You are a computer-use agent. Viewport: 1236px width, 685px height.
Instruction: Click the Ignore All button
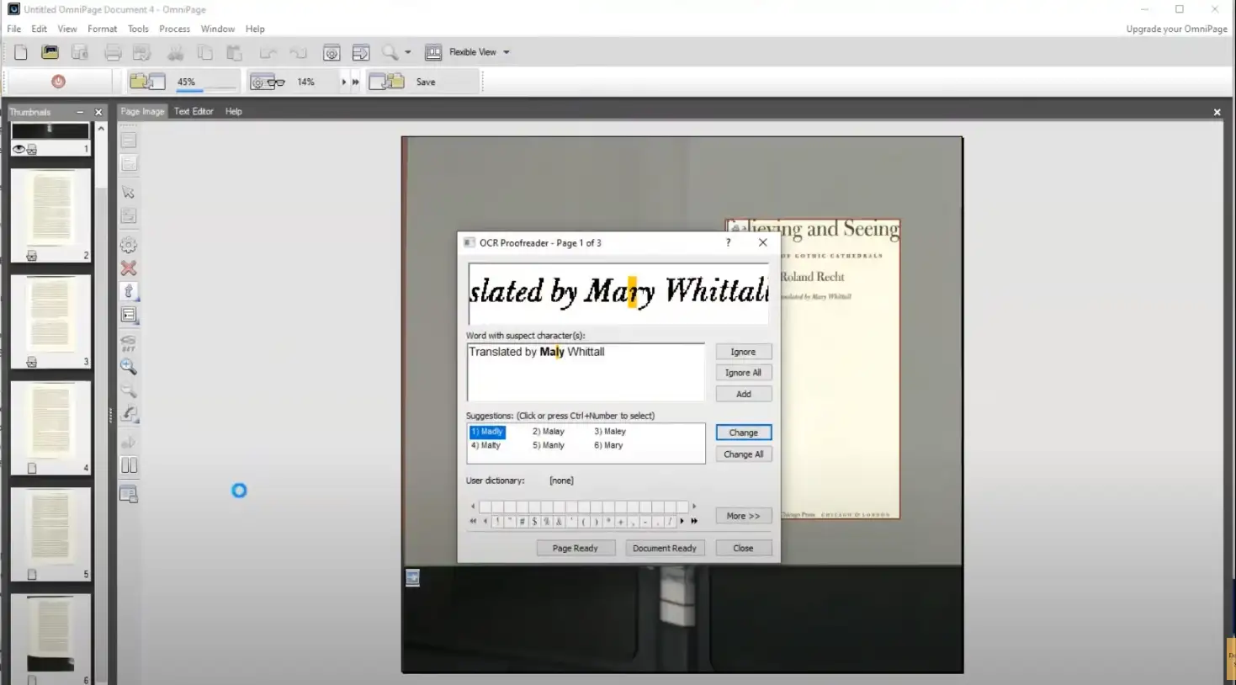click(x=743, y=373)
